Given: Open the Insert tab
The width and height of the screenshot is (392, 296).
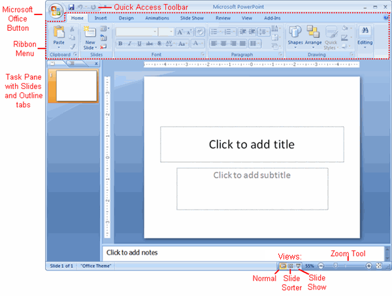Looking at the screenshot, I should [x=101, y=18].
